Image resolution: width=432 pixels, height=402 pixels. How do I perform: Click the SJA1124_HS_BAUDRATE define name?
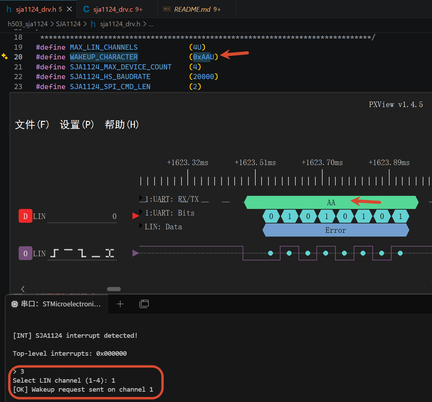point(110,76)
